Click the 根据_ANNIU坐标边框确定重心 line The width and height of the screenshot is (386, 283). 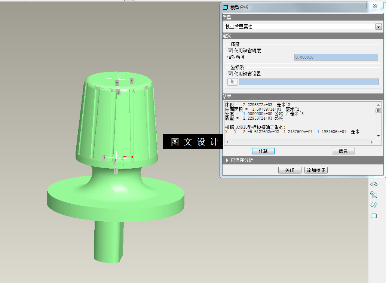coord(255,127)
